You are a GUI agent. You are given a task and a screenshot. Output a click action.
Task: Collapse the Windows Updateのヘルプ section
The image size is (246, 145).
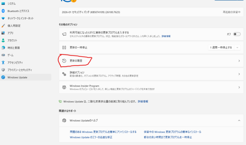tap(239, 120)
